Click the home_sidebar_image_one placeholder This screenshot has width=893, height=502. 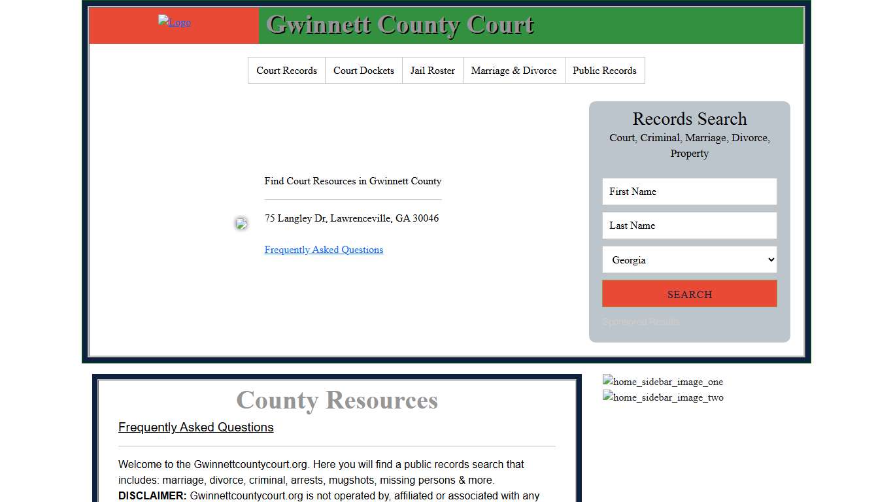click(x=662, y=381)
